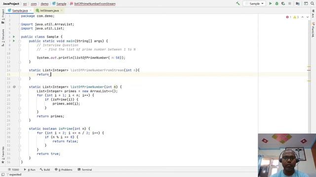Open the Ant tool window on right stripe
The width and height of the screenshot is (316, 177).
313,14
